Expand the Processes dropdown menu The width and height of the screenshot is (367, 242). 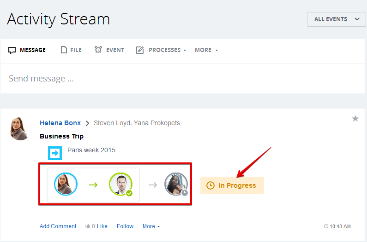tap(168, 50)
